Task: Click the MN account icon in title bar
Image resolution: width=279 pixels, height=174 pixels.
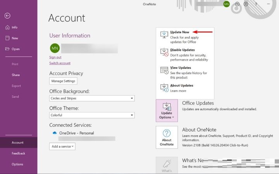Action: tap(227, 4)
